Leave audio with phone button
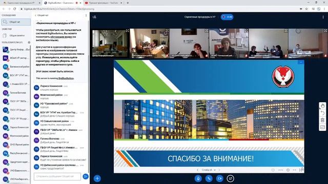The height and width of the screenshot is (184, 328). (209, 178)
